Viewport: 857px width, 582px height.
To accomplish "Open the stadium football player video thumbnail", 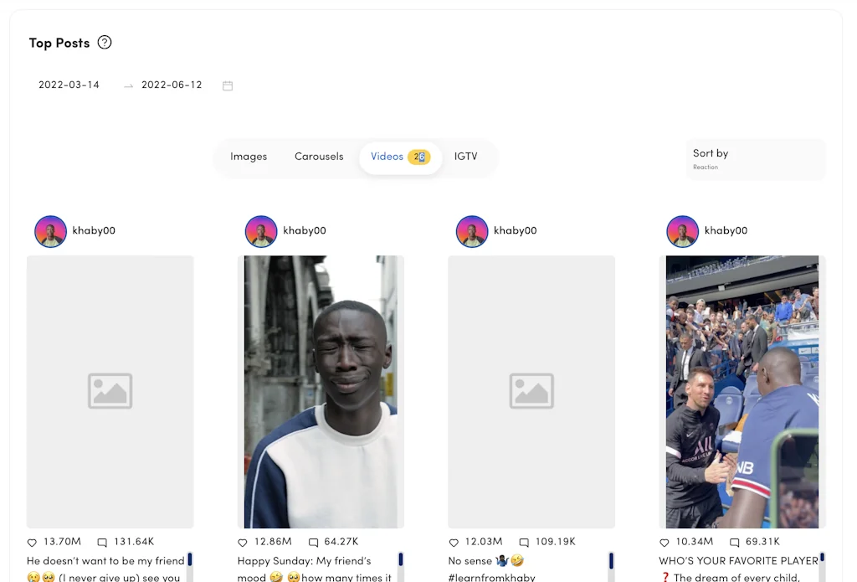I will [x=742, y=392].
